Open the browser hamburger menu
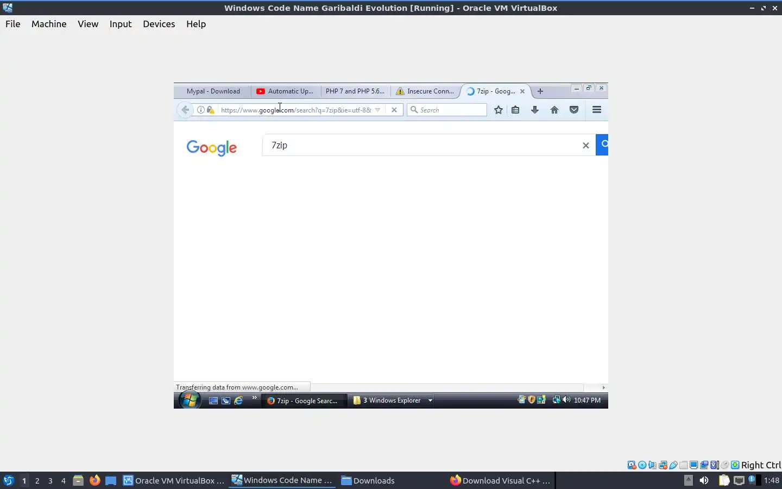Screen dimensions: 782x489 [x=597, y=110]
